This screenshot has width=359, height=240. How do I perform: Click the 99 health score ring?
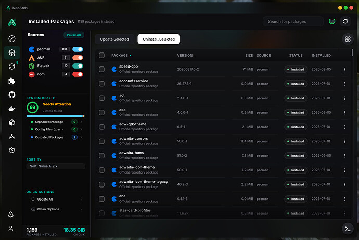tap(32, 108)
